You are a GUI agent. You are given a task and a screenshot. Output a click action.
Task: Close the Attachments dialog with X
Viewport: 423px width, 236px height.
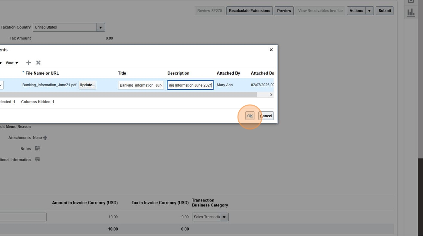click(x=271, y=50)
